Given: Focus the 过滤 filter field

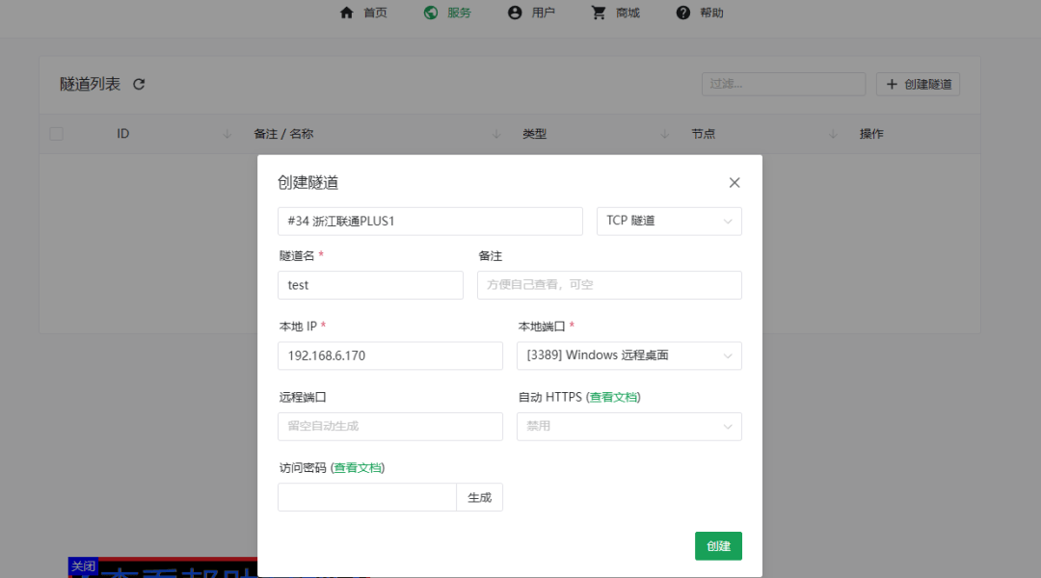Looking at the screenshot, I should (x=784, y=84).
